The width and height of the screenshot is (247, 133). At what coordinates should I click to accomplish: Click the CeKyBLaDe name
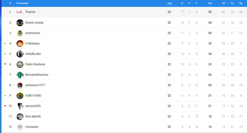[33, 54]
